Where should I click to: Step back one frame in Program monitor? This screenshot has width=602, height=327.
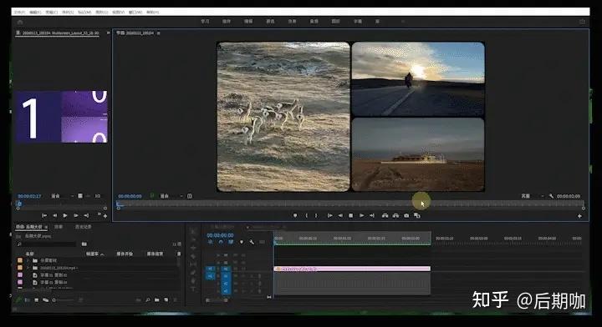point(340,215)
